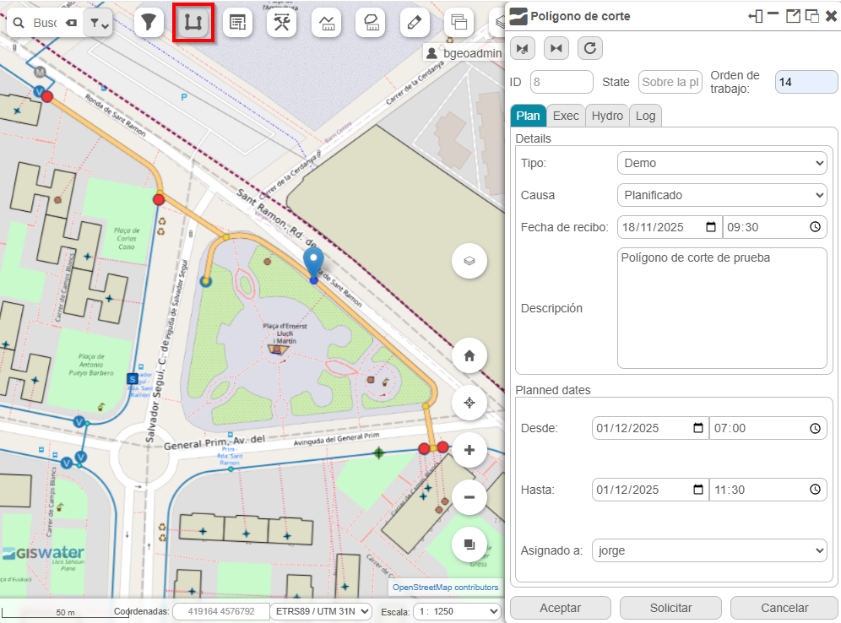Click the Descripción text area
Viewport: 841px width, 623px height.
point(722,308)
